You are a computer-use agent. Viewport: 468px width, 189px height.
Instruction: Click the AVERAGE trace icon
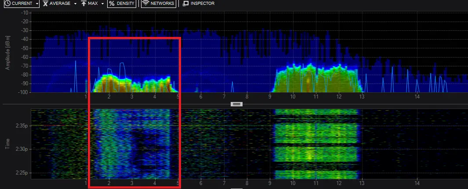(45, 3)
